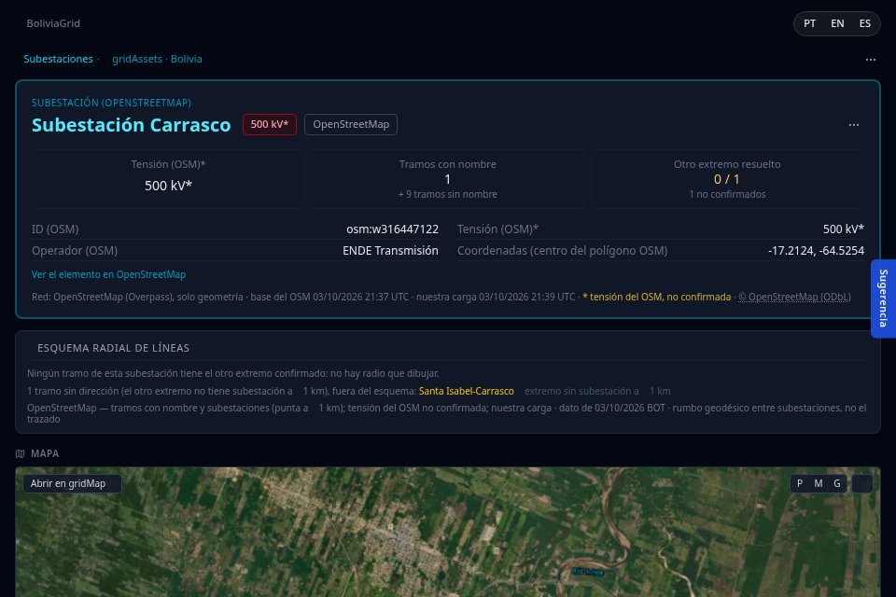Select the coordinates -17.2124, -64.5254
The height and width of the screenshot is (597, 896).
coord(816,251)
